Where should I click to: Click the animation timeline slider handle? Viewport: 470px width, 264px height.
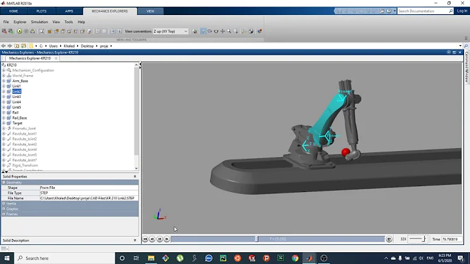point(257,239)
